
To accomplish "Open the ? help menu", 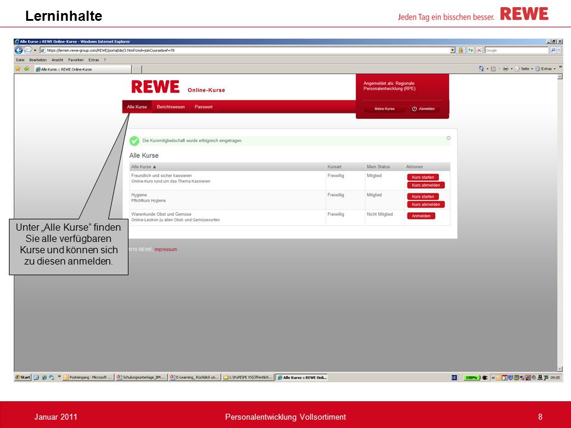I will pyautogui.click(x=105, y=59).
